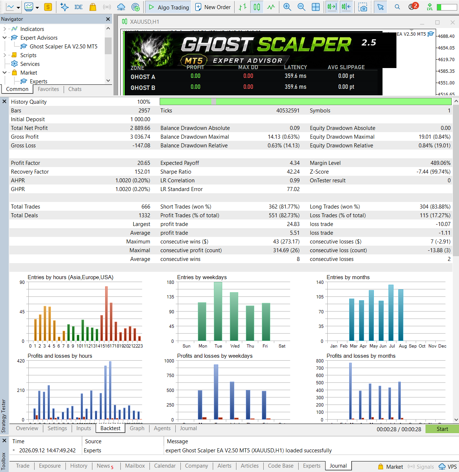Click the green plus circular network icon
This screenshot has width=459, height=472.
pyautogui.click(x=135, y=7)
